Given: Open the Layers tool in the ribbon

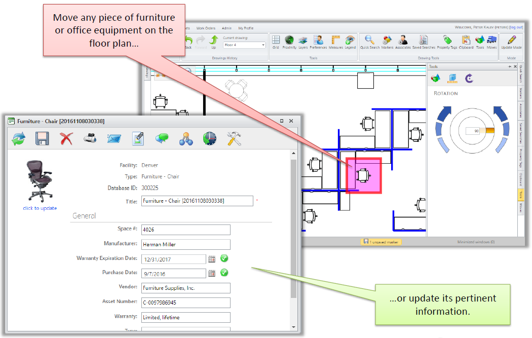Looking at the screenshot, I should pyautogui.click(x=303, y=42).
